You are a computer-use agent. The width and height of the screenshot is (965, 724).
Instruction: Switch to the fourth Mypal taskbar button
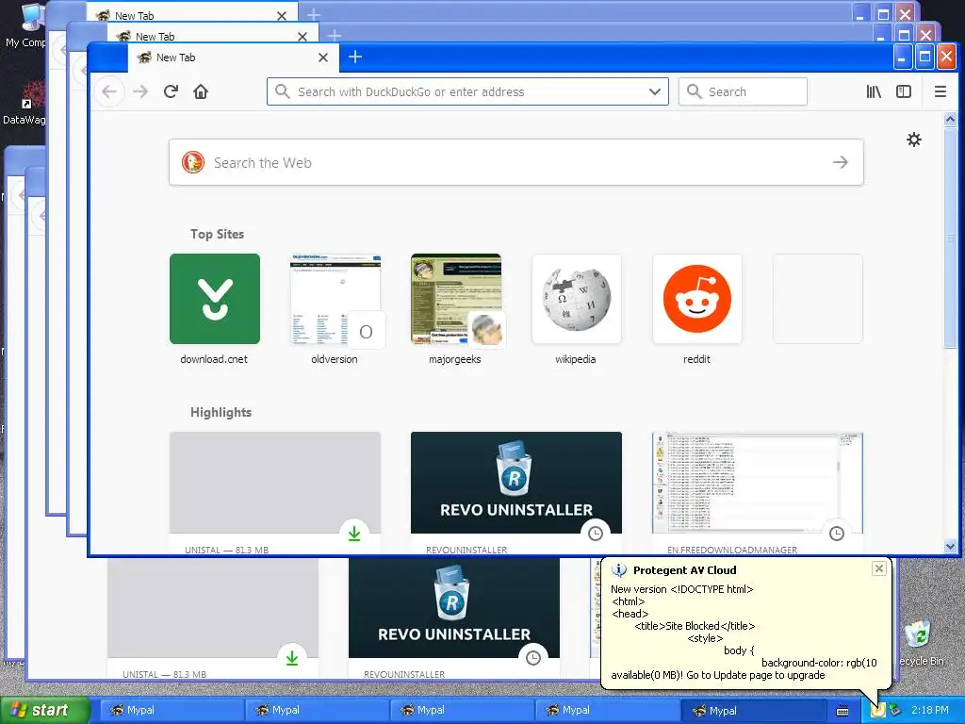click(608, 711)
